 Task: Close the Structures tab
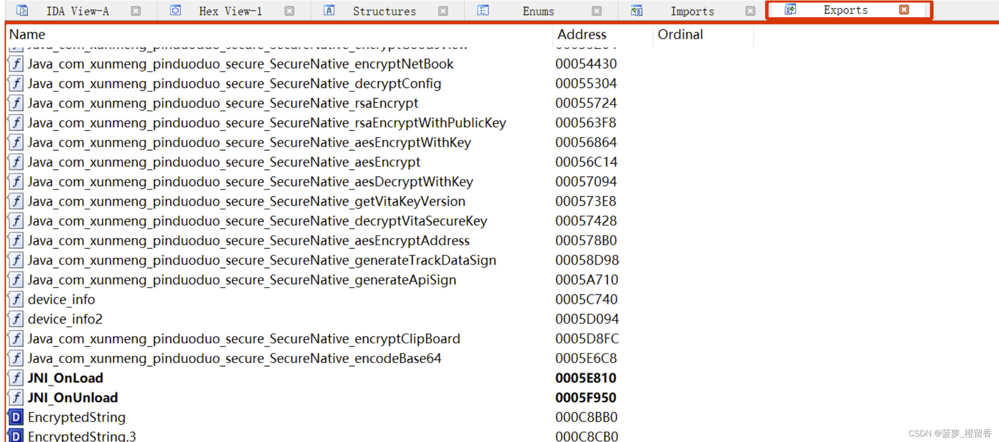coord(443,11)
